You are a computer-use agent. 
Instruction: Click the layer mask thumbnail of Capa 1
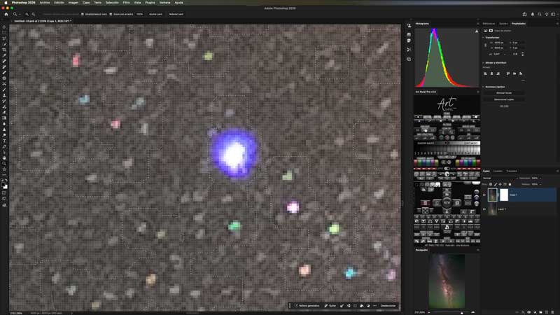click(504, 195)
